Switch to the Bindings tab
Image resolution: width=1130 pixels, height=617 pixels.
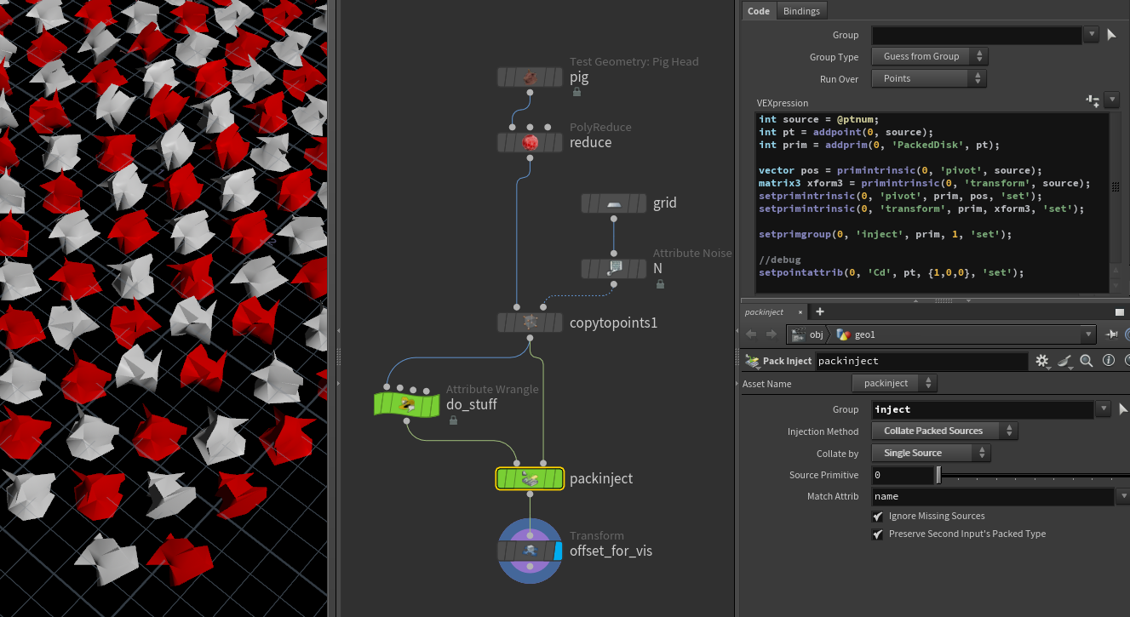(x=801, y=11)
